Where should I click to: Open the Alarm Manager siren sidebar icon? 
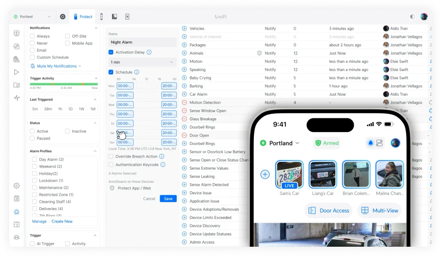pos(17,211)
